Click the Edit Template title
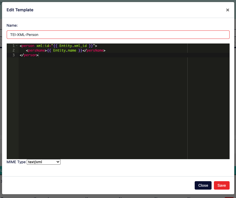 pyautogui.click(x=20, y=10)
